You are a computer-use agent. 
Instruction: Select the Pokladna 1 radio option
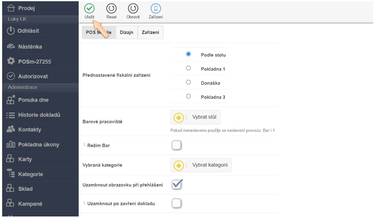click(x=189, y=68)
